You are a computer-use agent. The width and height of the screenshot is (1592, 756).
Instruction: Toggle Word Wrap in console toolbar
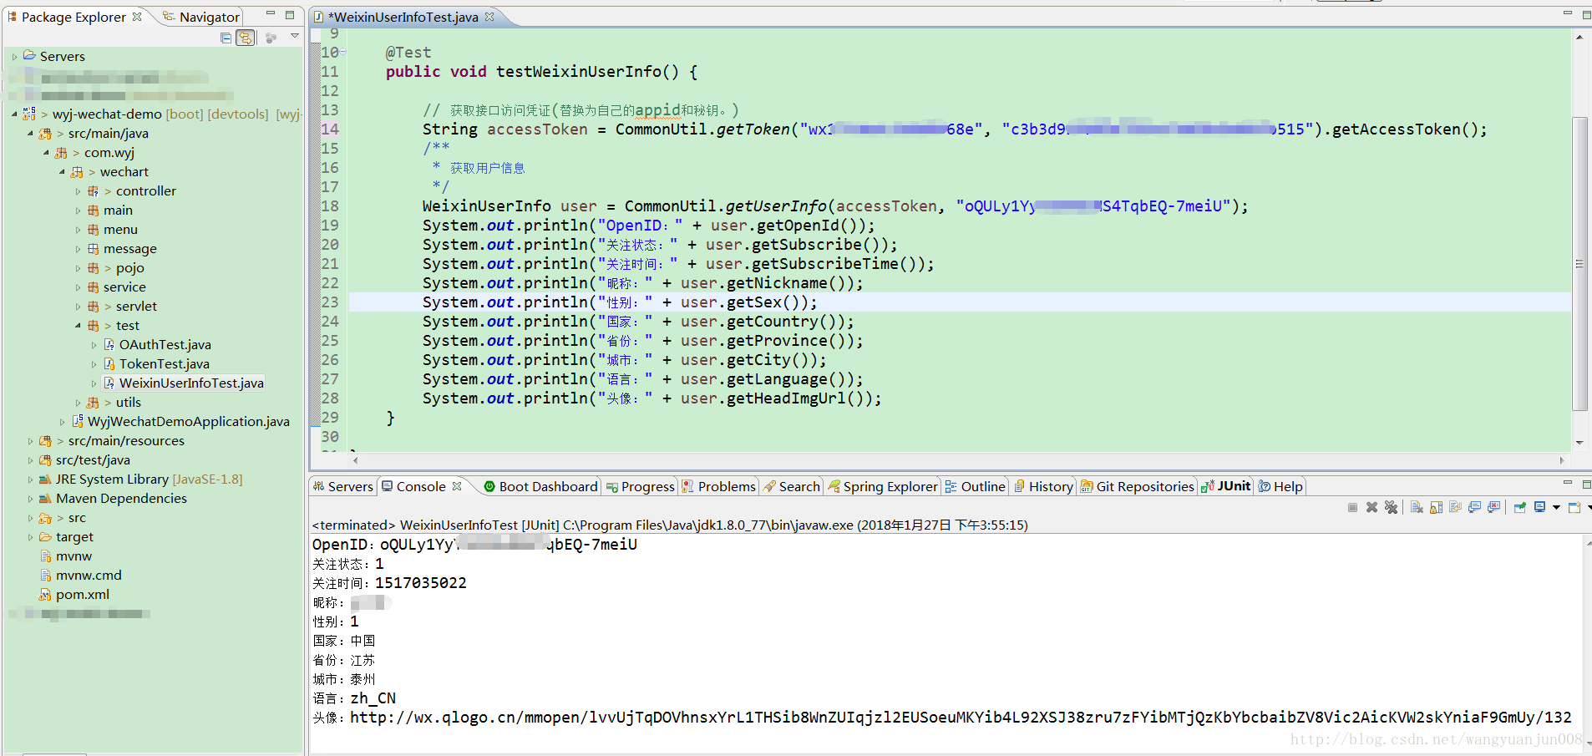[1455, 507]
